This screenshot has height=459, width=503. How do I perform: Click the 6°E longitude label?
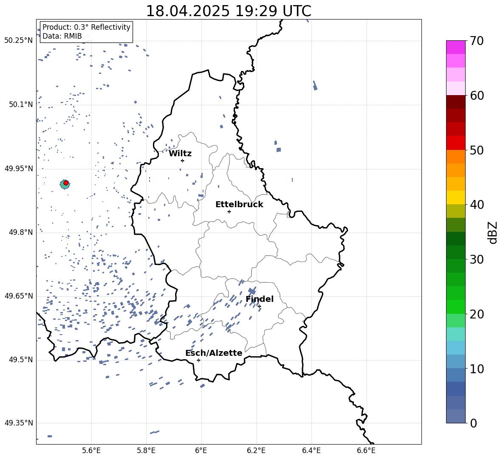tap(201, 451)
